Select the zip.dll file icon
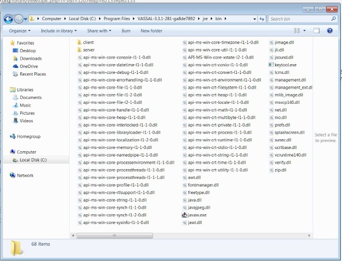The width and height of the screenshot is (342, 261). [x=271, y=170]
